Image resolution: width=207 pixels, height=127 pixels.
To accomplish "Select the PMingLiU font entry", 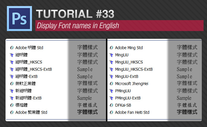I will [x=123, y=91].
